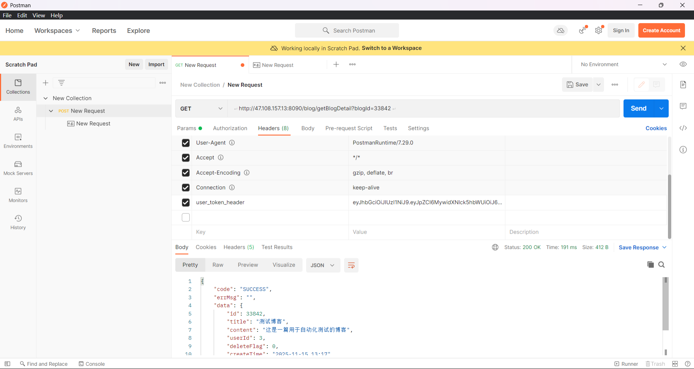The width and height of the screenshot is (694, 369).
Task: Click the filter icon in collections panel
Action: (61, 83)
